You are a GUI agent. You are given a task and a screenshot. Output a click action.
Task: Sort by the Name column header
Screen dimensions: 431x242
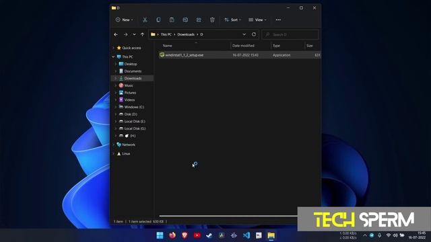click(168, 46)
